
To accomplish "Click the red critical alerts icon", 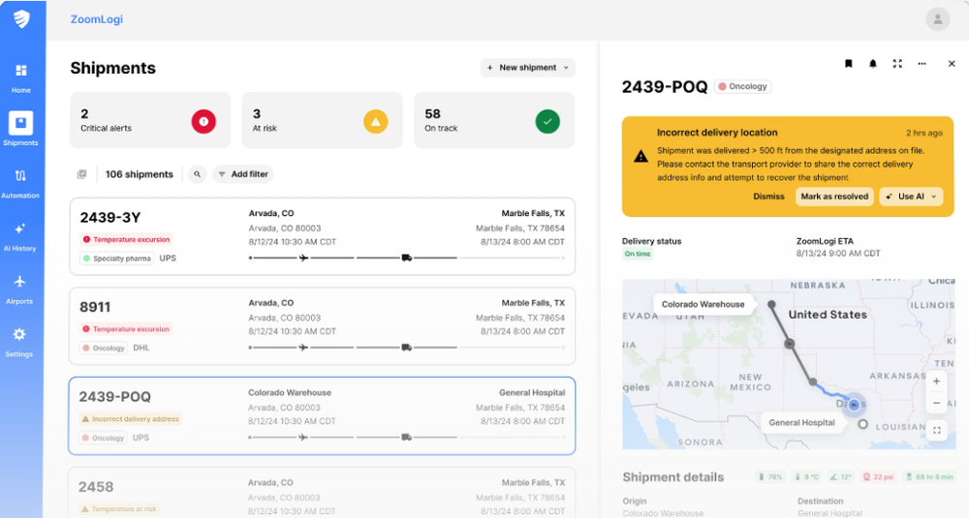I will (x=203, y=121).
